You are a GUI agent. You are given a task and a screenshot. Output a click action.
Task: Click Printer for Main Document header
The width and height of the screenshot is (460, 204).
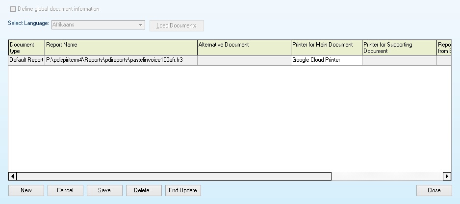coord(326,48)
